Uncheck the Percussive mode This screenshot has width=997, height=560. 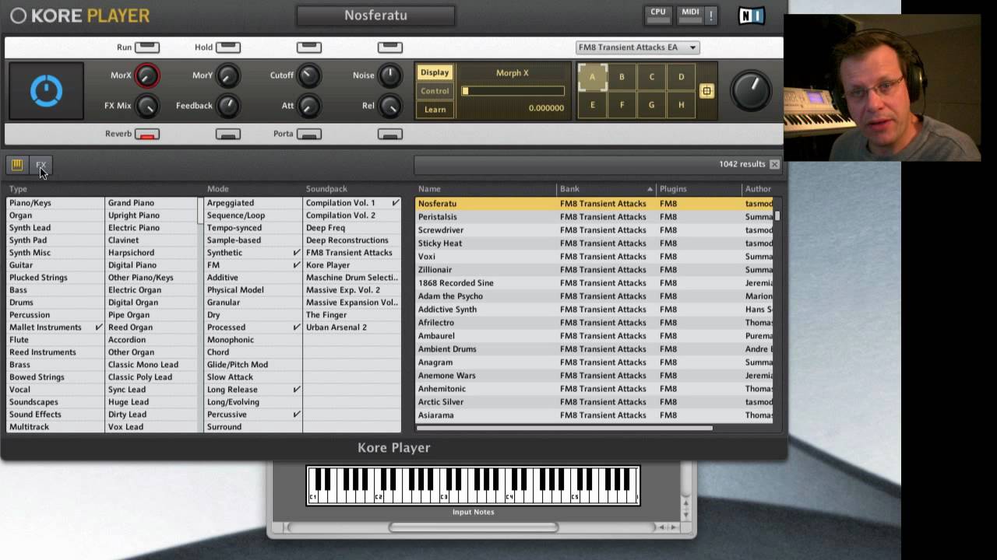click(252, 415)
